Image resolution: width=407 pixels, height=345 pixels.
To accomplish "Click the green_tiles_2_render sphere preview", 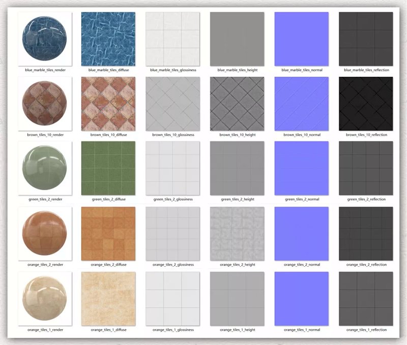I will click(45, 168).
